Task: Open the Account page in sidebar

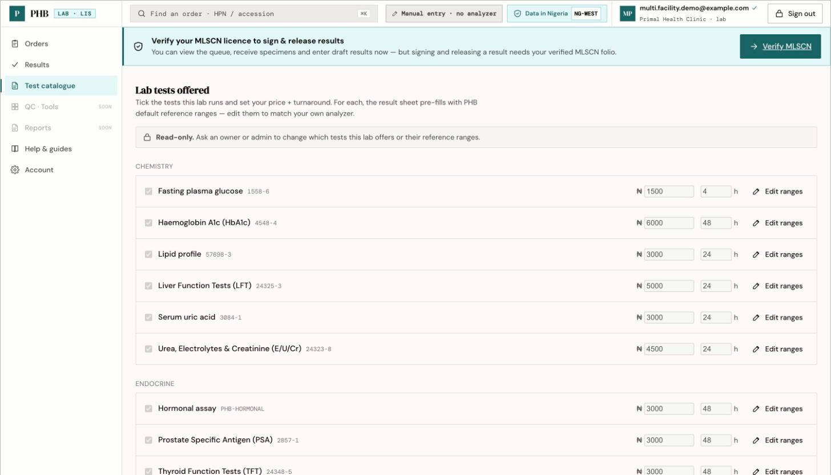Action: pyautogui.click(x=61, y=170)
